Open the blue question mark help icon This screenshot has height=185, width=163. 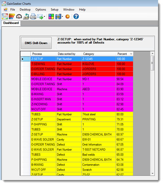point(76,16)
